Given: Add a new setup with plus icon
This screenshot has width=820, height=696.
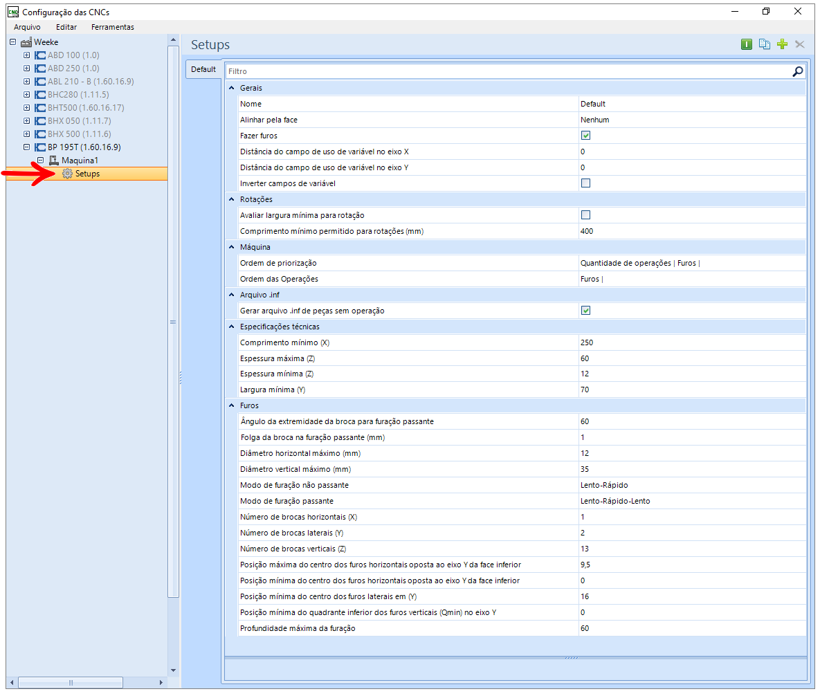Looking at the screenshot, I should tap(782, 44).
